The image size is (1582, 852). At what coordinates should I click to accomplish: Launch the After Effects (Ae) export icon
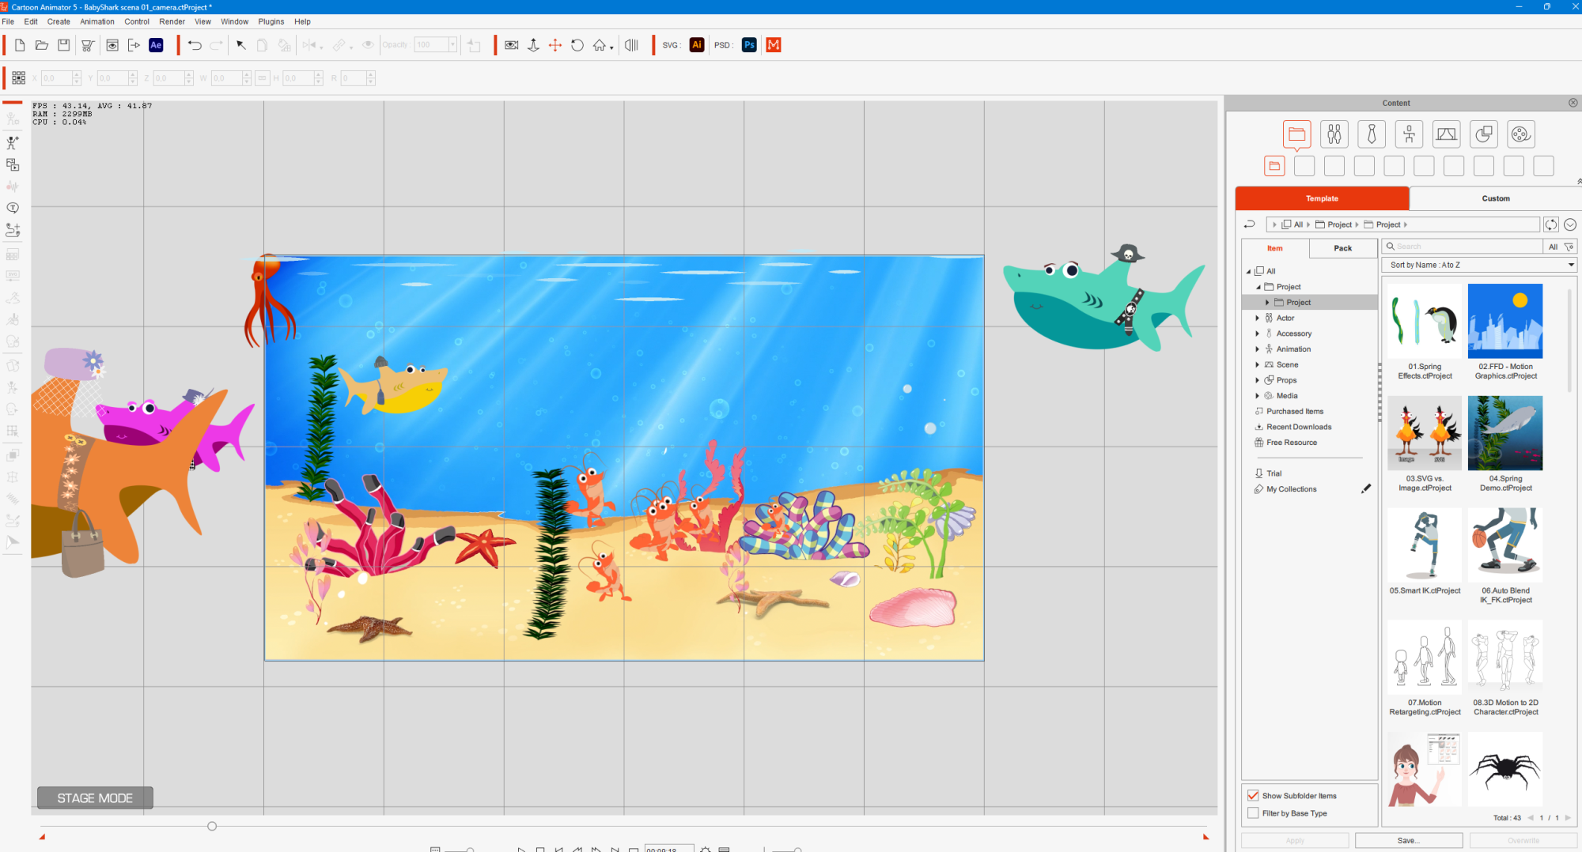pos(156,45)
